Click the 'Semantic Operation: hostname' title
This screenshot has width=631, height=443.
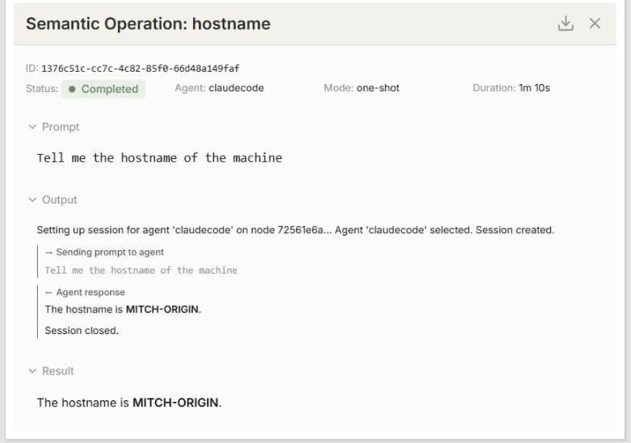point(148,23)
